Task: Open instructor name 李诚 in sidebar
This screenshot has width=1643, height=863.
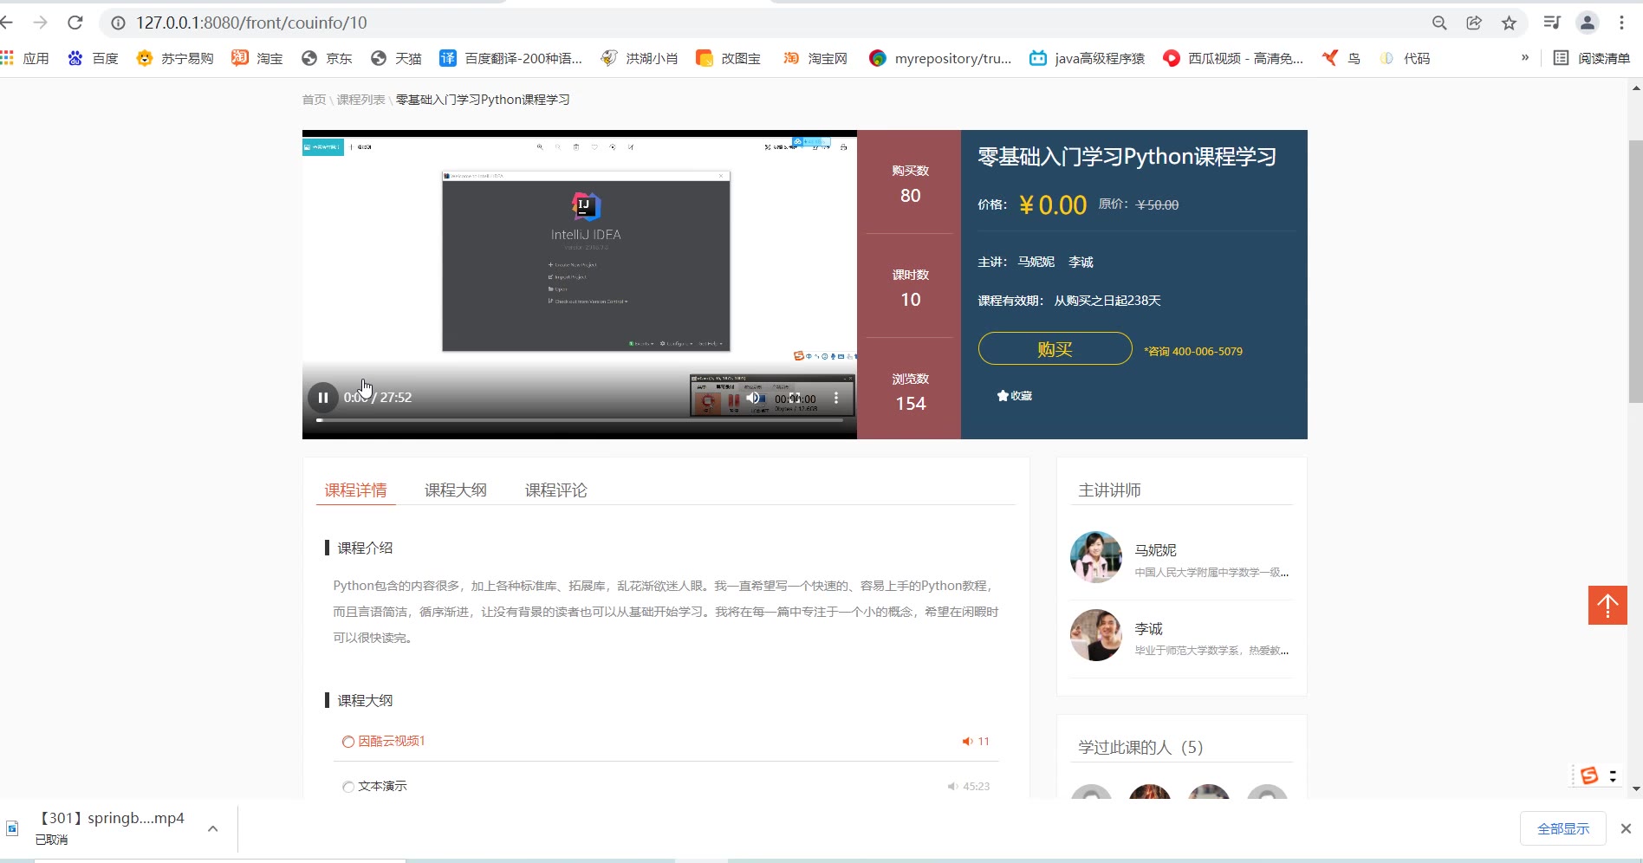Action: point(1149,629)
